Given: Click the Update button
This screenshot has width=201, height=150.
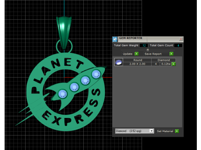Looking at the screenshot, I should (127, 54).
